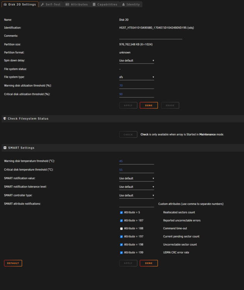Click the 'Disk 20' name value

tap(124, 20)
